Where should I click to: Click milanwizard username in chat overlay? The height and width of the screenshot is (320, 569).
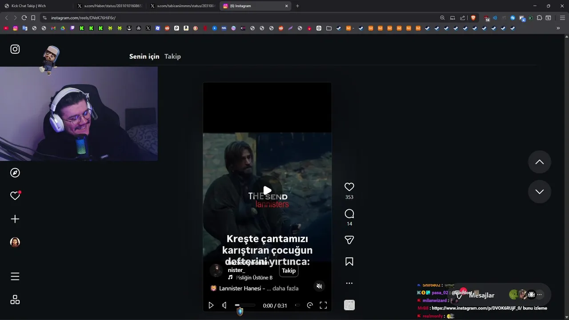click(435, 300)
